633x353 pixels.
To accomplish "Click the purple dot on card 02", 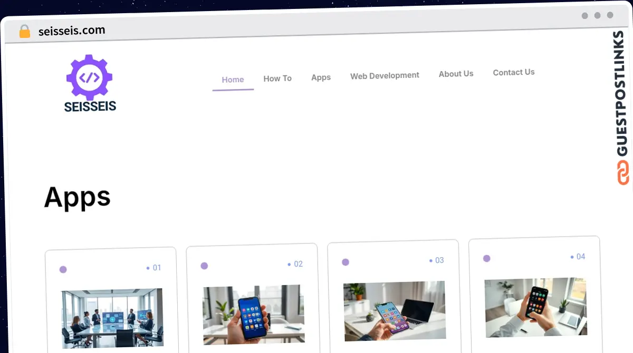I will tap(204, 266).
